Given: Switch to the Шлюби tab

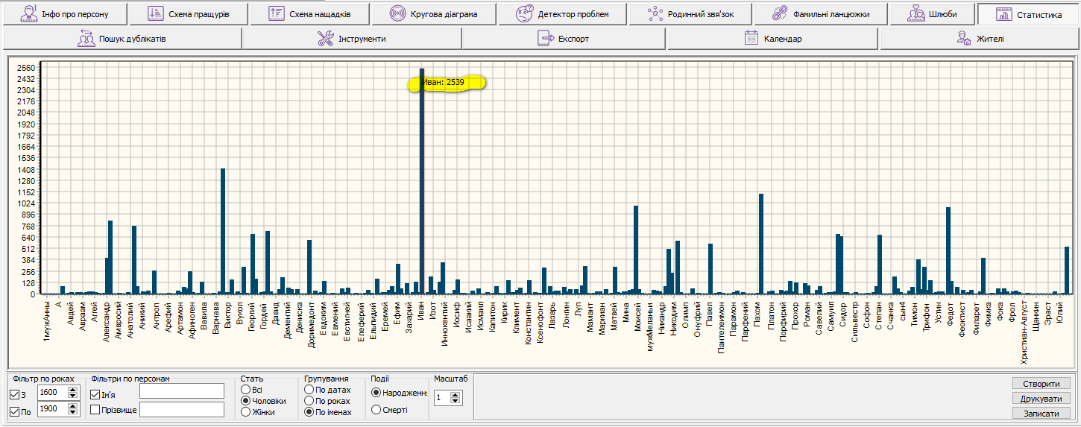Looking at the screenshot, I should click(x=933, y=14).
